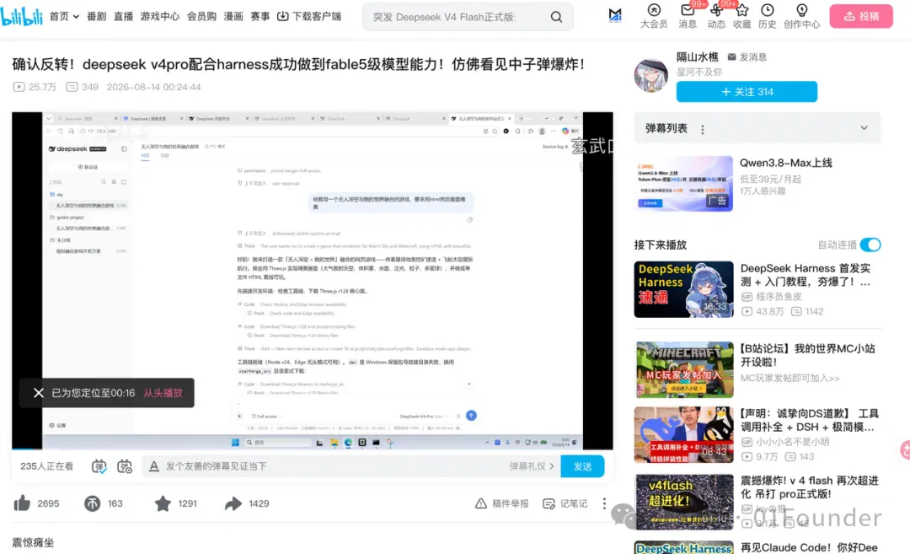Open the Qwen3.8-Max ad thumbnail
This screenshot has width=910, height=554.
[684, 184]
